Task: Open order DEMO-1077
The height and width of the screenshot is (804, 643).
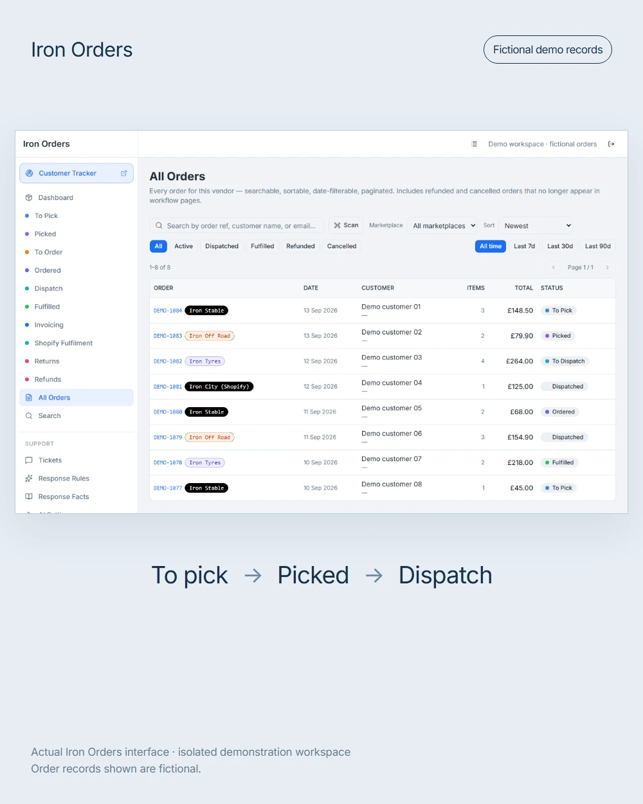Action: coord(168,488)
